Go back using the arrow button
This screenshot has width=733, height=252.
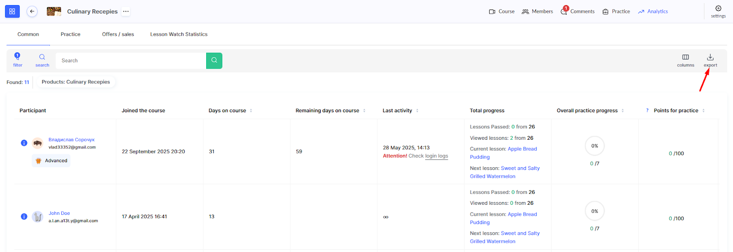pos(32,11)
